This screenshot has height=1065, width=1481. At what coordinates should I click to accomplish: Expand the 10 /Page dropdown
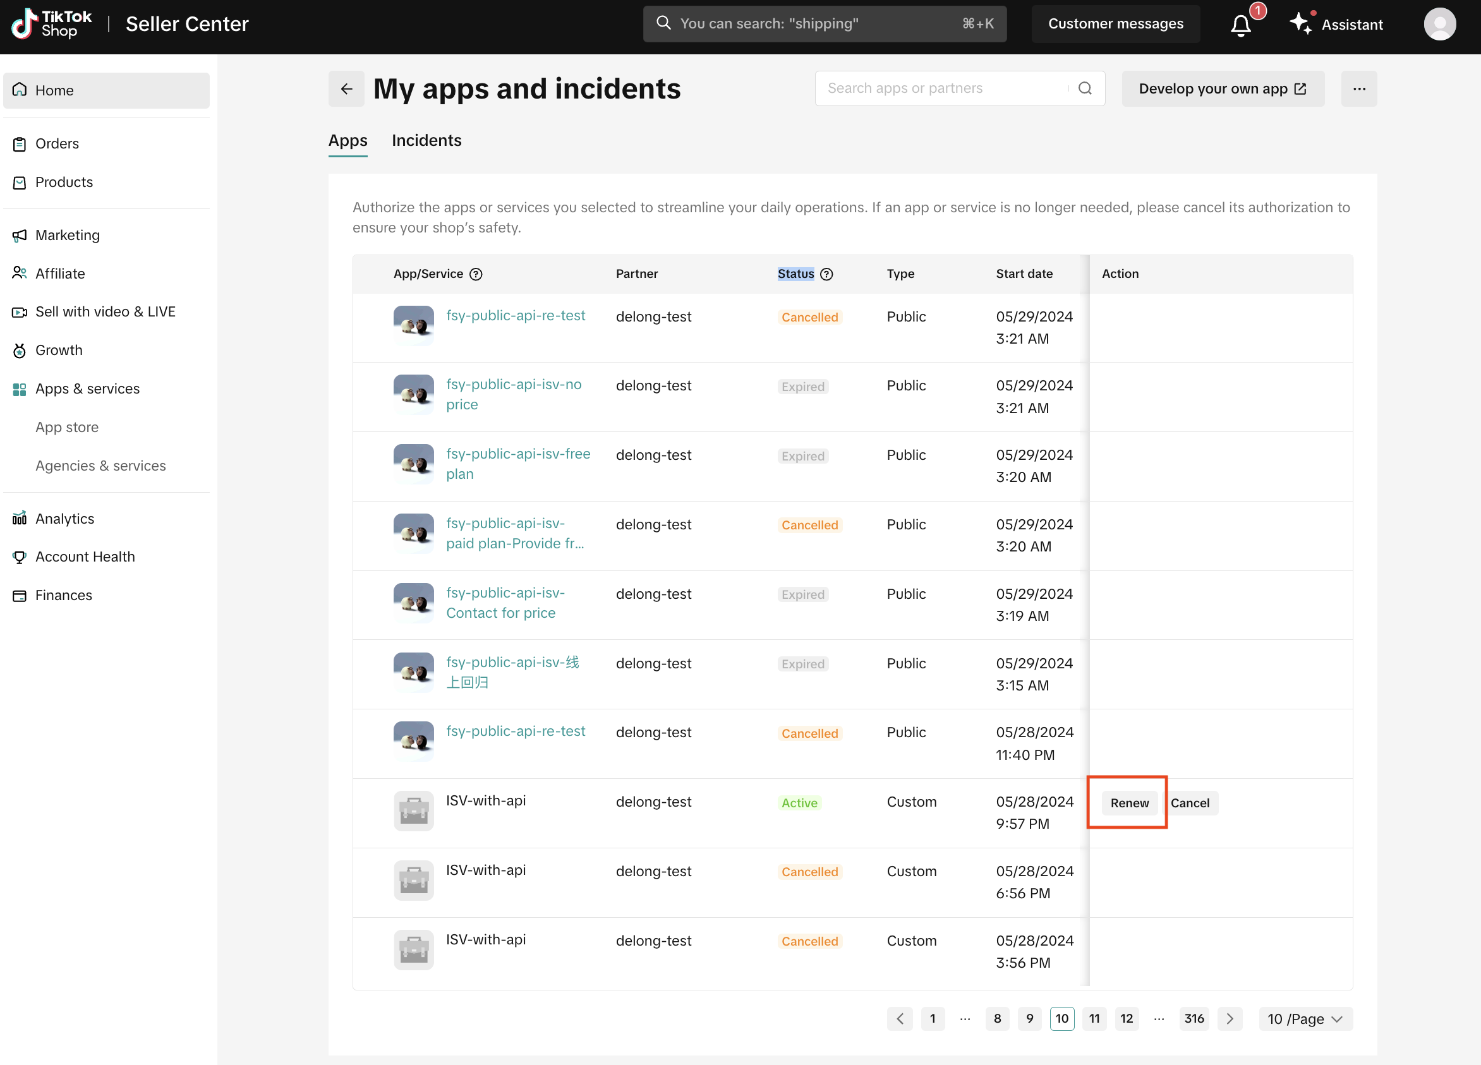click(x=1304, y=1019)
